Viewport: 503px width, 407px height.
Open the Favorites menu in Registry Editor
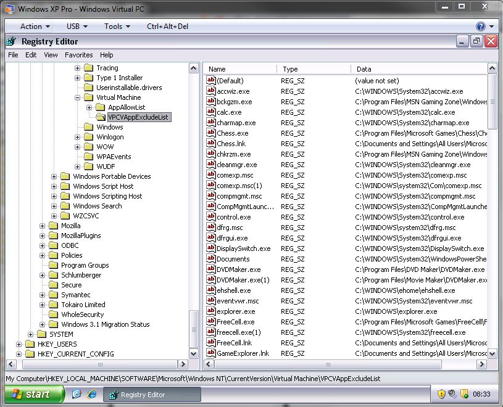click(78, 54)
